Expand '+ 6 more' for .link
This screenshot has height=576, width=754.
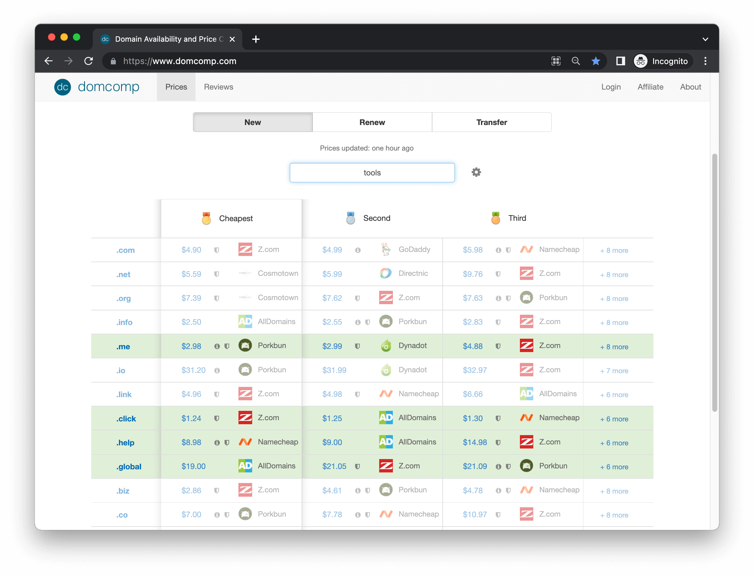[x=614, y=395]
